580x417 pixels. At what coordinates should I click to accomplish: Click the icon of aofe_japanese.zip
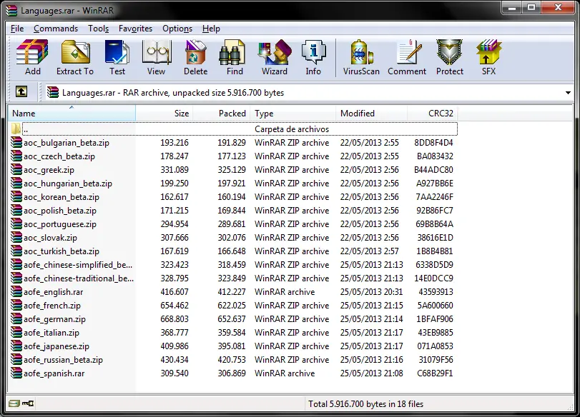[16, 346]
